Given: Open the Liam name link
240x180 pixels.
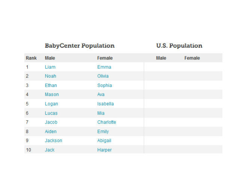Looking at the screenshot, I should coord(50,67).
